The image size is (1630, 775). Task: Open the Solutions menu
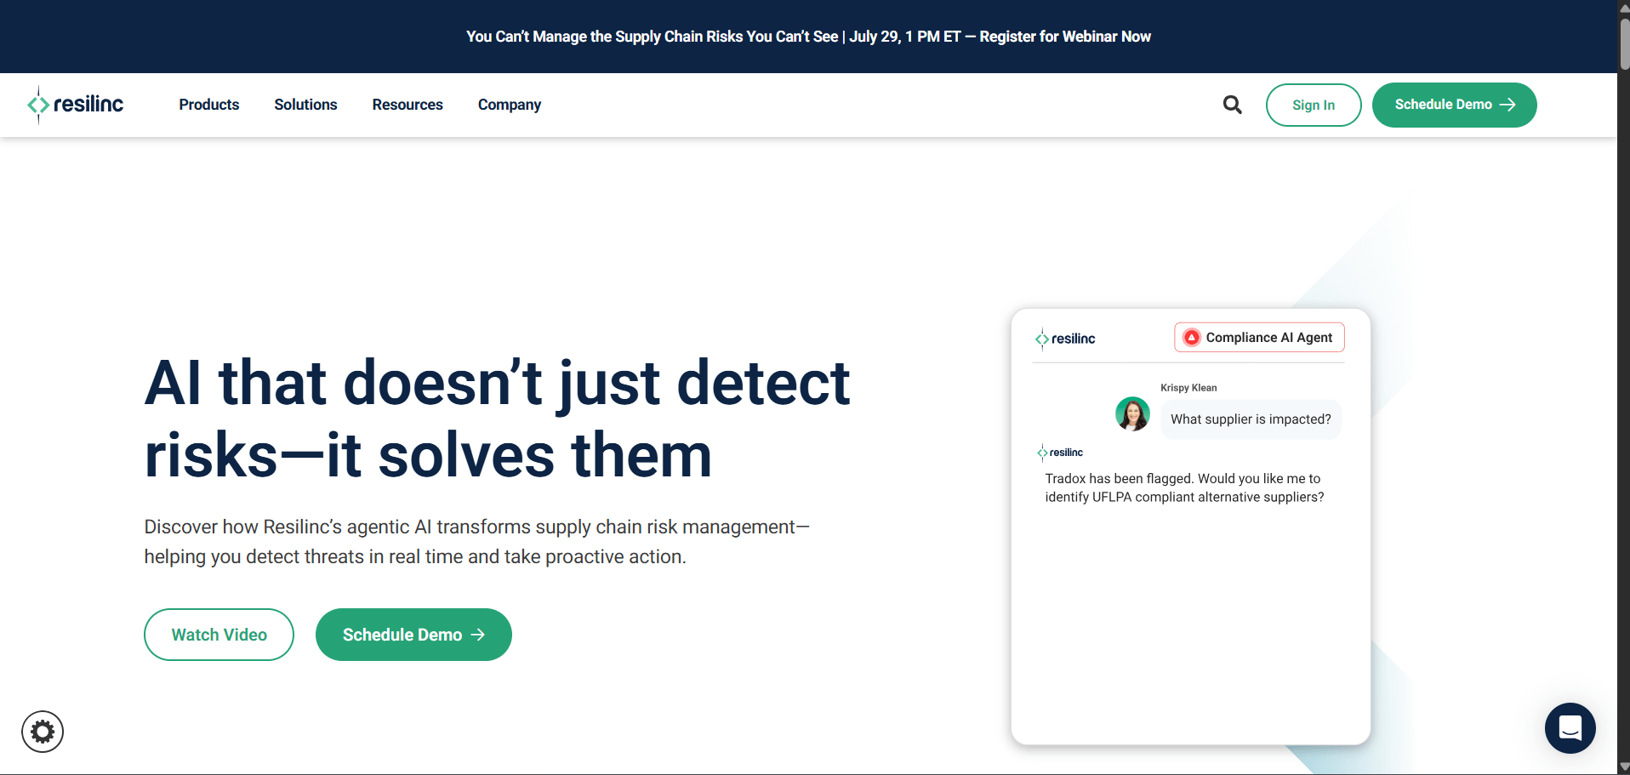[x=305, y=105]
